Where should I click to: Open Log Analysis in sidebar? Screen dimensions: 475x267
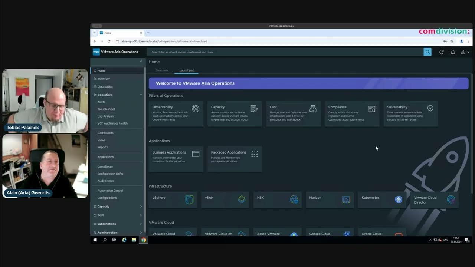click(106, 116)
